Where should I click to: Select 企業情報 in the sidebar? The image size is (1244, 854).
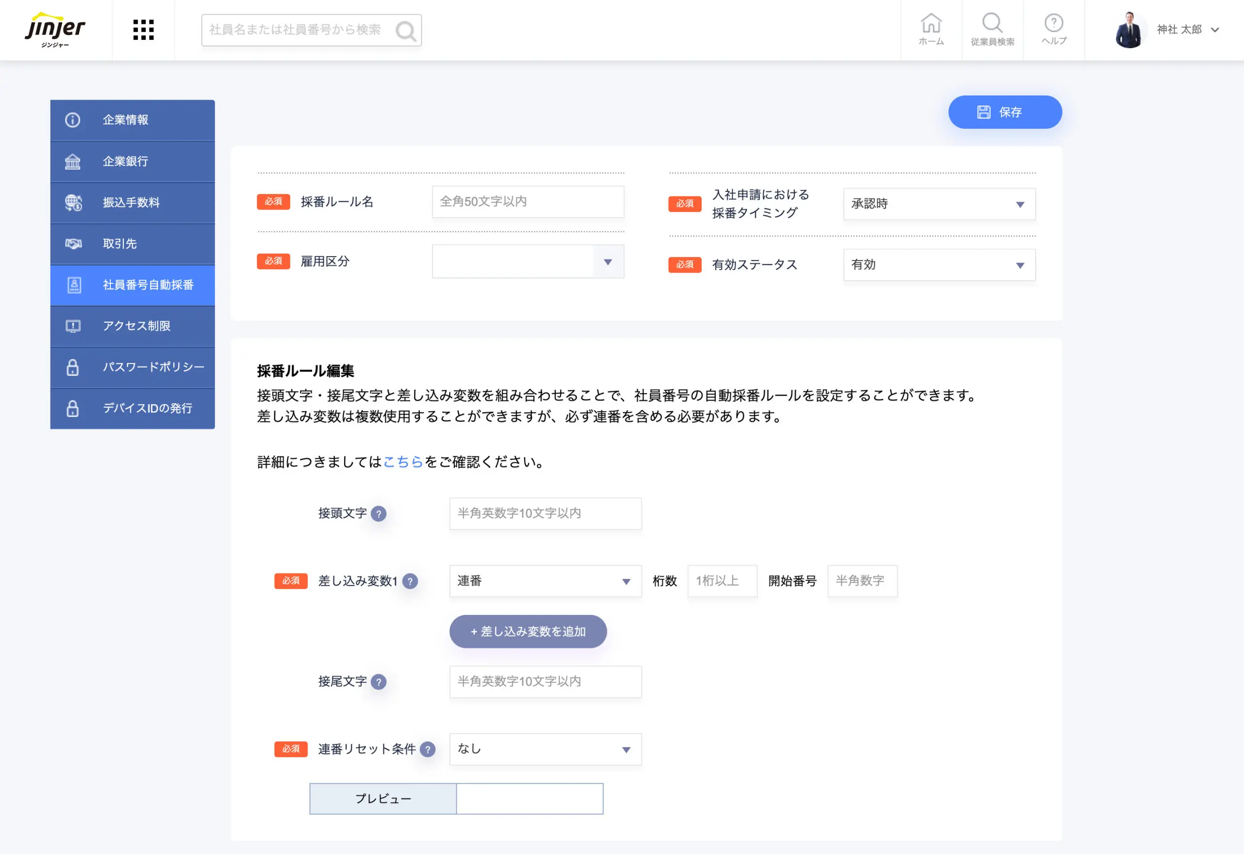point(132,120)
